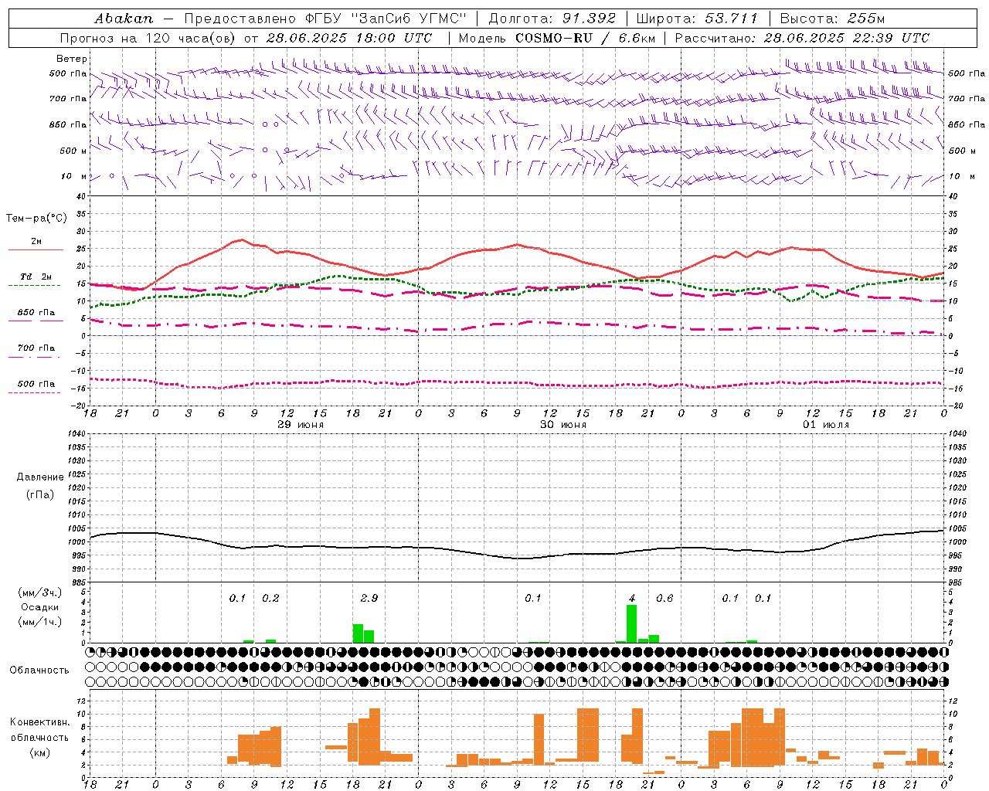The width and height of the screenshot is (989, 791).
Task: Click the Ветер panel label
Action: point(72,59)
